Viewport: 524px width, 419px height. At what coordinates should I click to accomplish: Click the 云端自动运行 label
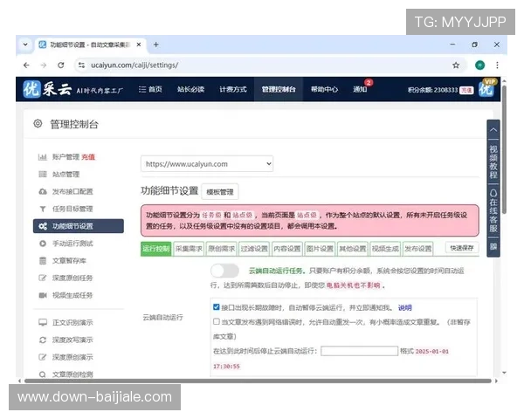point(162,318)
